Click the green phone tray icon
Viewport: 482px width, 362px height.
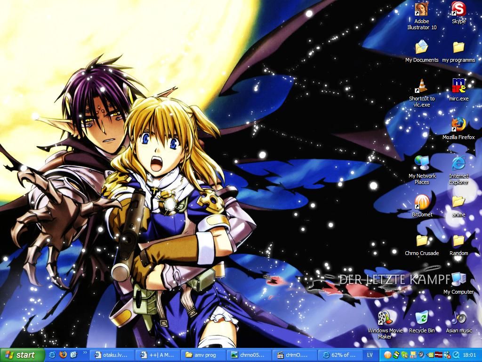point(404,355)
